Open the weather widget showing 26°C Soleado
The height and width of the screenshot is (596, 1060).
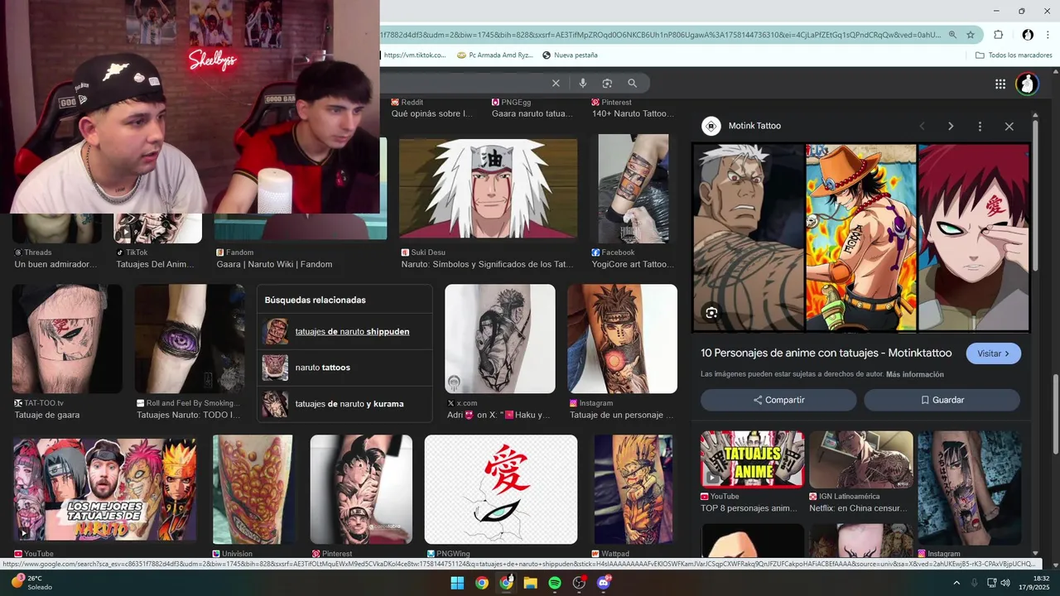coord(33,583)
